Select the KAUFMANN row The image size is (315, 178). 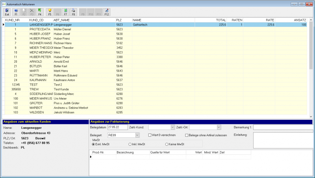pyautogui.click(x=156, y=80)
